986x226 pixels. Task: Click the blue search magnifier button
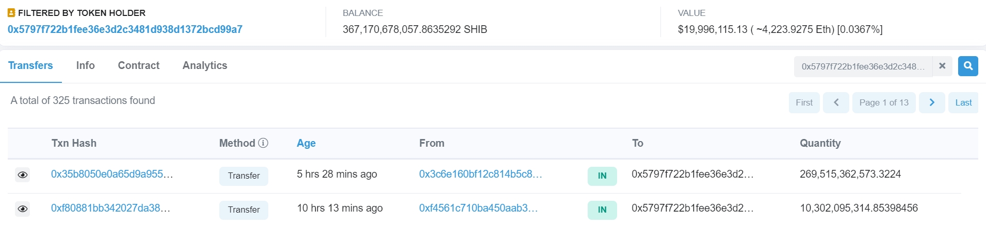coord(968,66)
